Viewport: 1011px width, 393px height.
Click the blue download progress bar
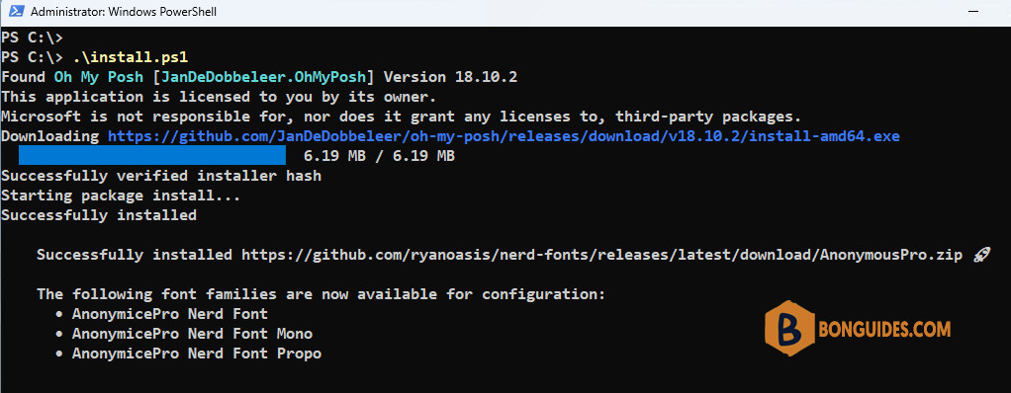(x=152, y=155)
